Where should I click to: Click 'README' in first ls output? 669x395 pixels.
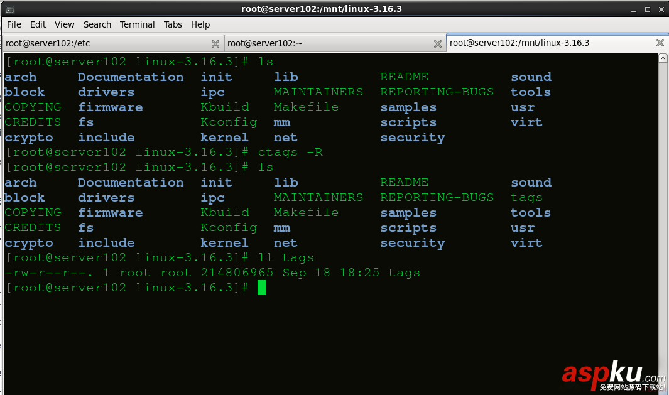pyautogui.click(x=404, y=77)
